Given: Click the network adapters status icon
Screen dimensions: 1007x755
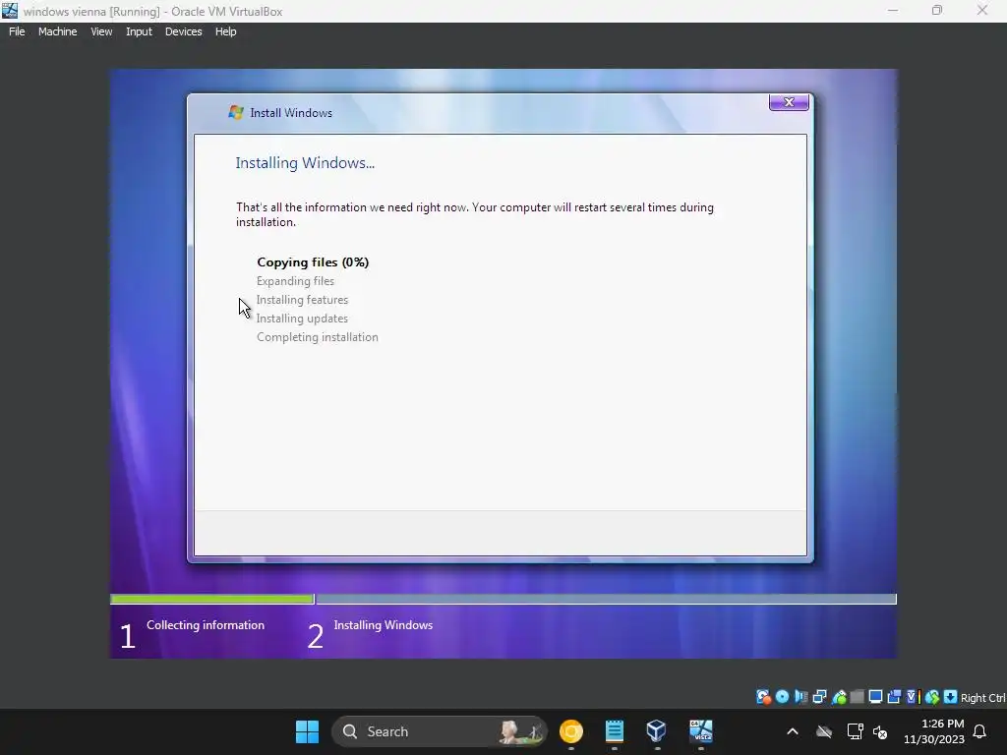Looking at the screenshot, I should click(x=819, y=697).
